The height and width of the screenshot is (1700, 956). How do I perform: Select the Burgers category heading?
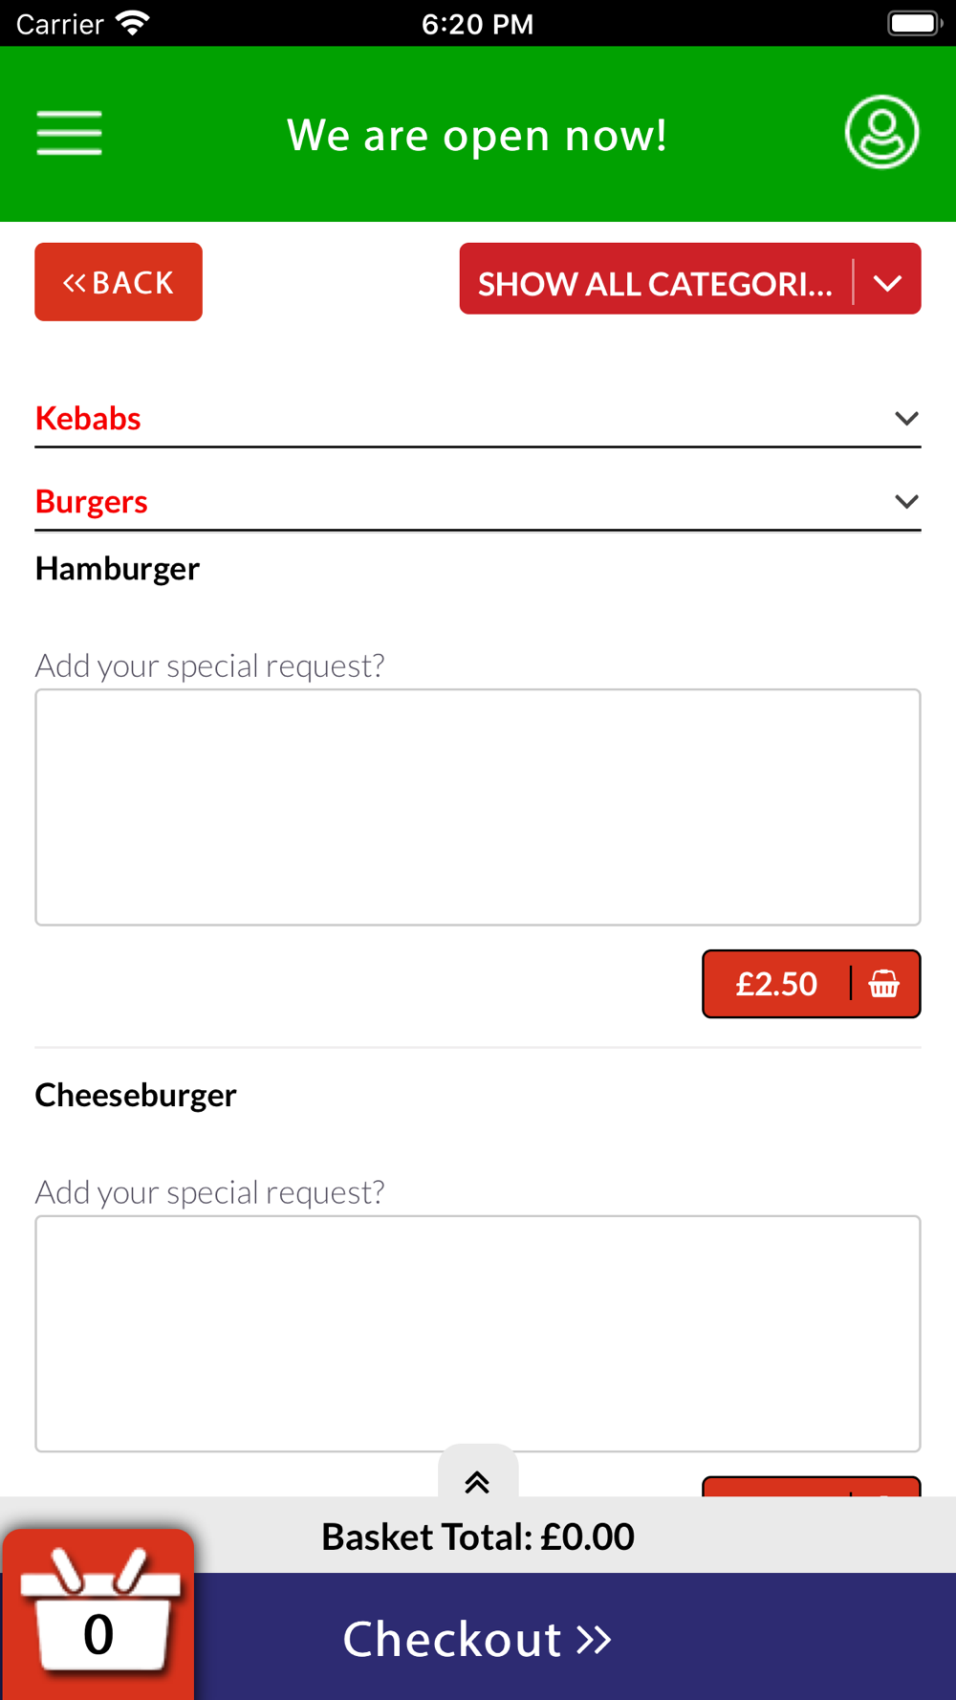coord(91,502)
